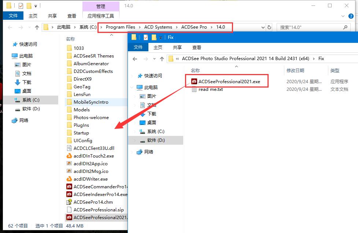
Task: Open 应用程序工具 ribbon tab
Action: pos(101,16)
